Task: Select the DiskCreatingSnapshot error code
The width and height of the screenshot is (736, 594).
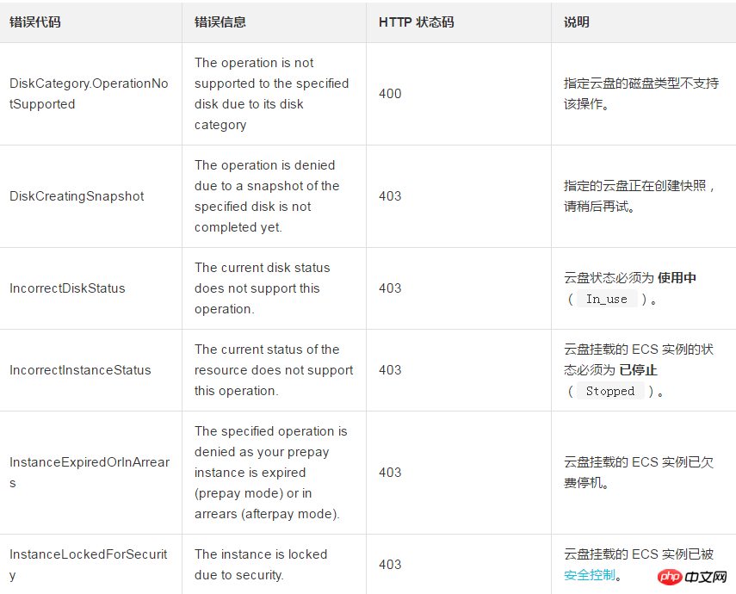Action: click(77, 196)
